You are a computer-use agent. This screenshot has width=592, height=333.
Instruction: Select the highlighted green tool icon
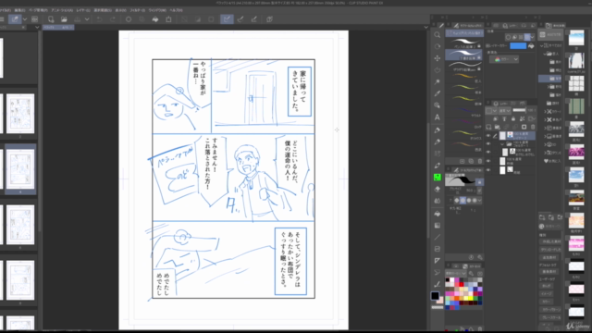click(438, 177)
